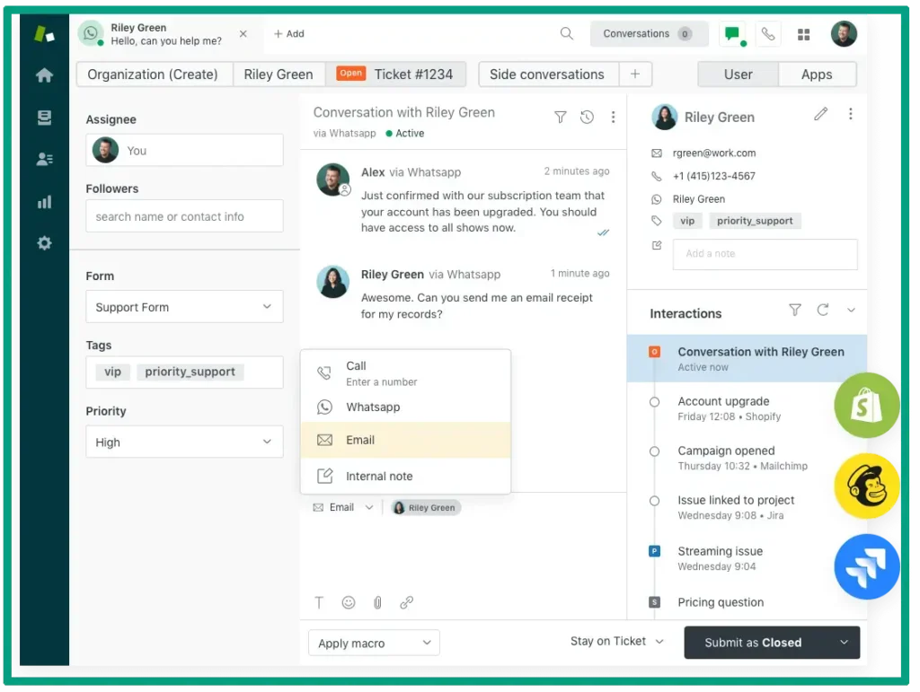Submit the ticket as Closed
This screenshot has width=920, height=692.
760,643
